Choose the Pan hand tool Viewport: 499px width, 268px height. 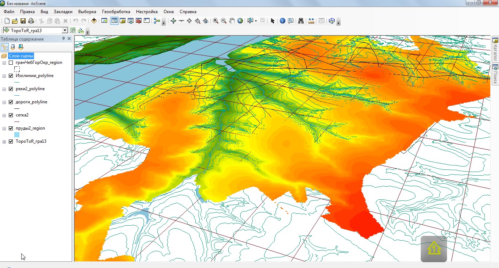[x=232, y=21]
